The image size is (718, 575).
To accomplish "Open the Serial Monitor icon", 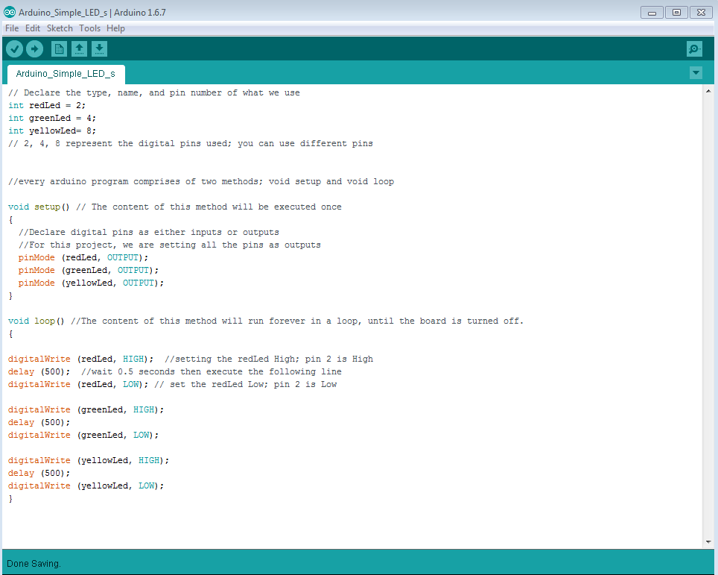I will point(694,49).
